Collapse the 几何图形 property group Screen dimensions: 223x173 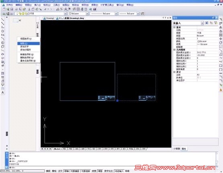(174, 50)
